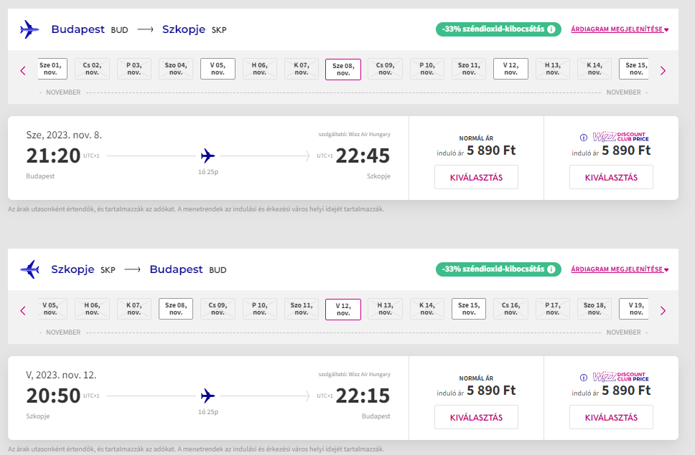Show previous dates for Budapest–Szkopje flight

23,70
